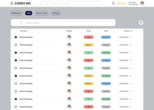Click Completed status in Medium priority row
Viewport: 154px width, 110px height.
[106, 76]
